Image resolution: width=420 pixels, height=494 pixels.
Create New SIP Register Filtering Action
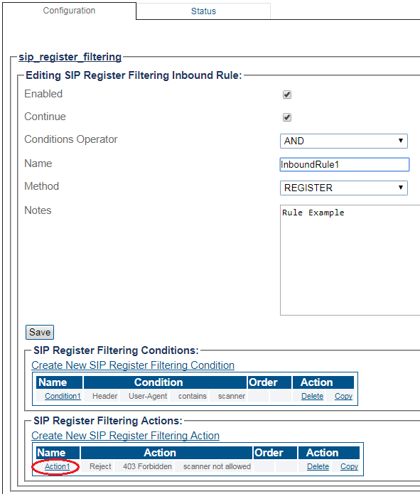125,436
